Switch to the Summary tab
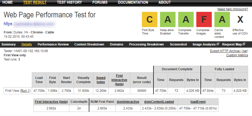The image size is (252, 116). 8,44
